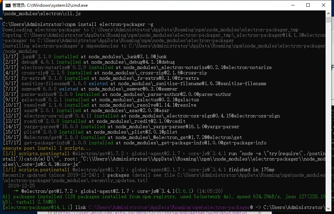Click the [10/17] resolve line
The width and height of the screenshot is (334, 214).
click(x=100, y=105)
